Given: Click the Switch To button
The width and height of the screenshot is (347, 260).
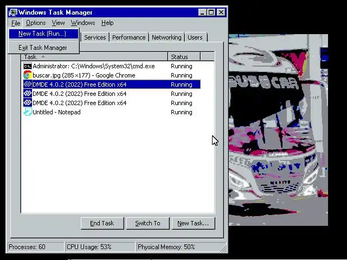Looking at the screenshot, I should tap(147, 223).
